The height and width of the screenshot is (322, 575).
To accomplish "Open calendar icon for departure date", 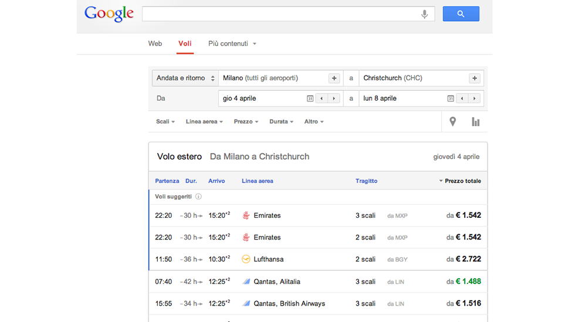I will pyautogui.click(x=310, y=98).
